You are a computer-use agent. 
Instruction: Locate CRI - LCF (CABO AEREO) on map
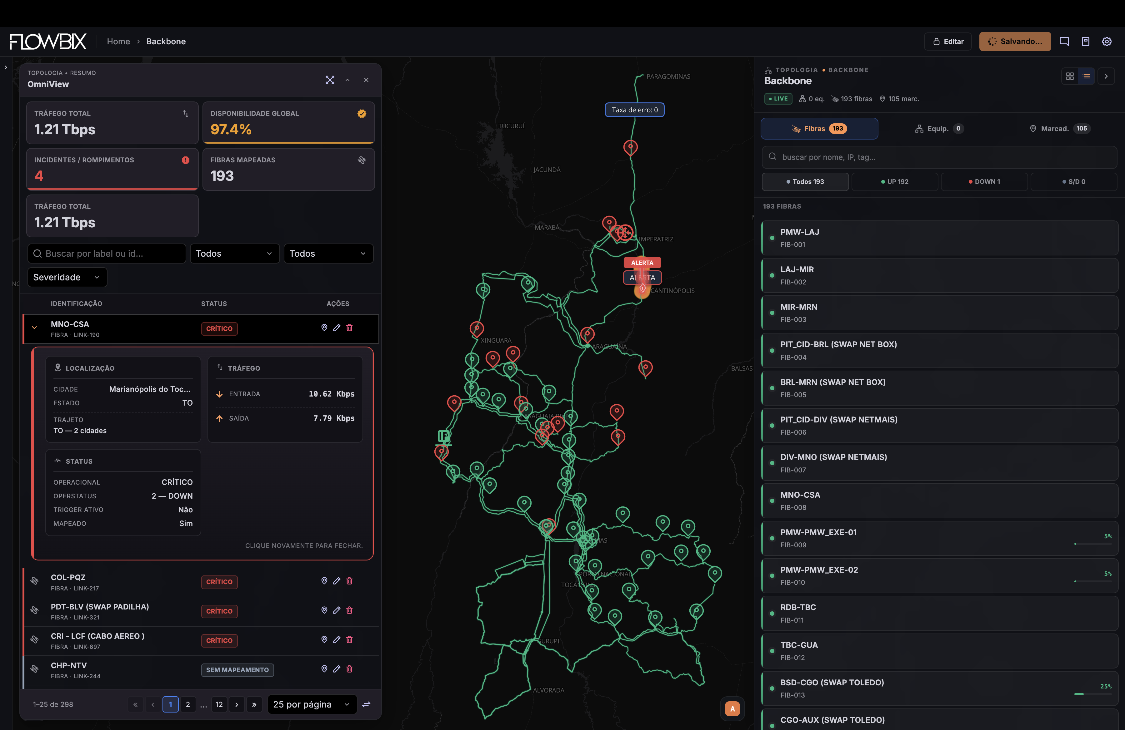tap(324, 639)
